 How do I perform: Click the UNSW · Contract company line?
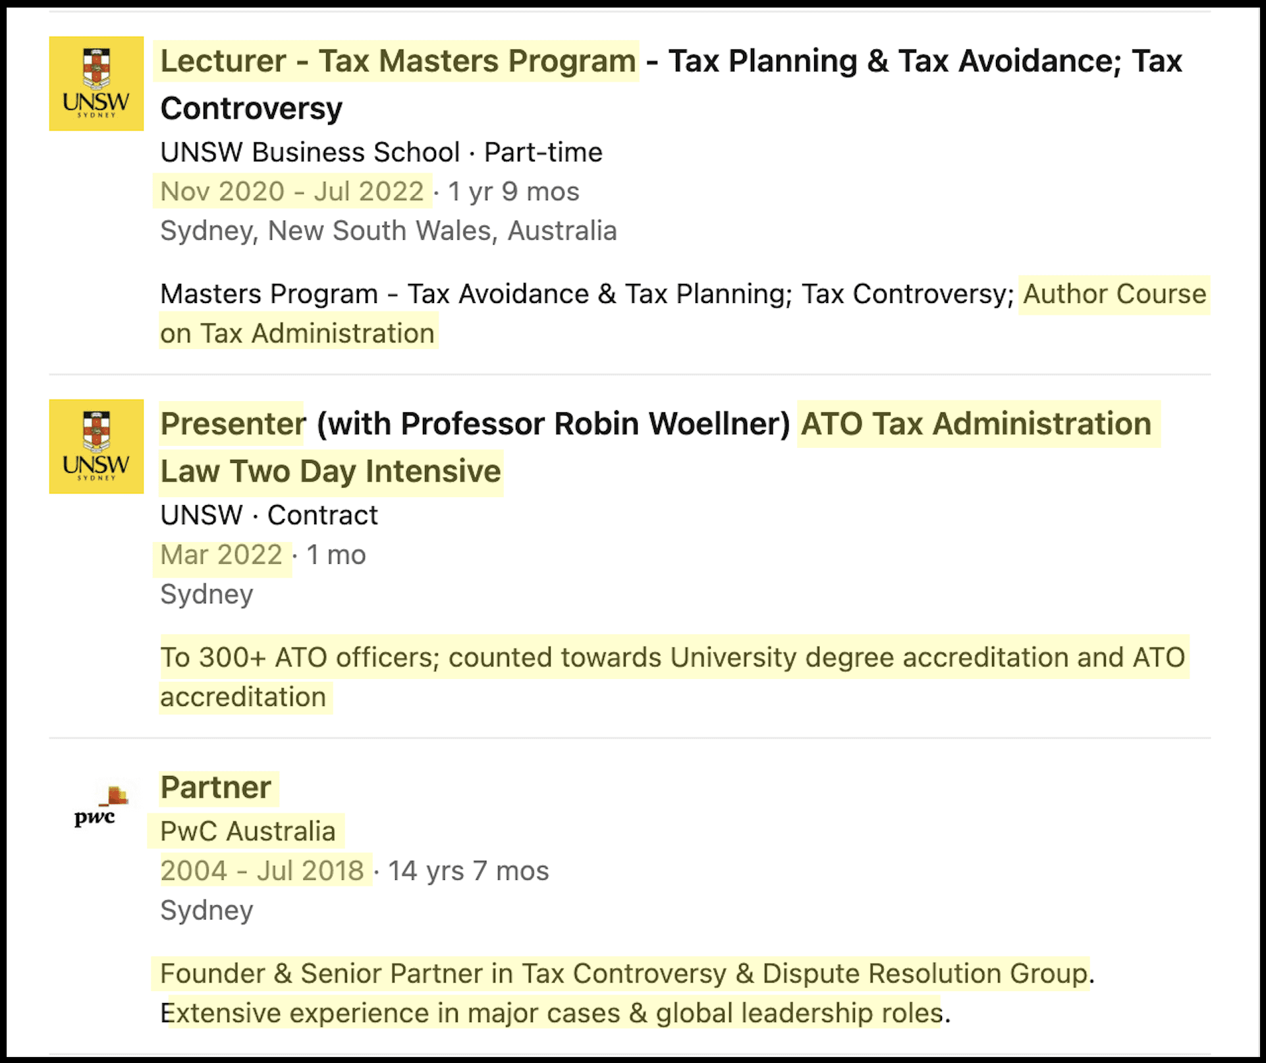(x=269, y=515)
